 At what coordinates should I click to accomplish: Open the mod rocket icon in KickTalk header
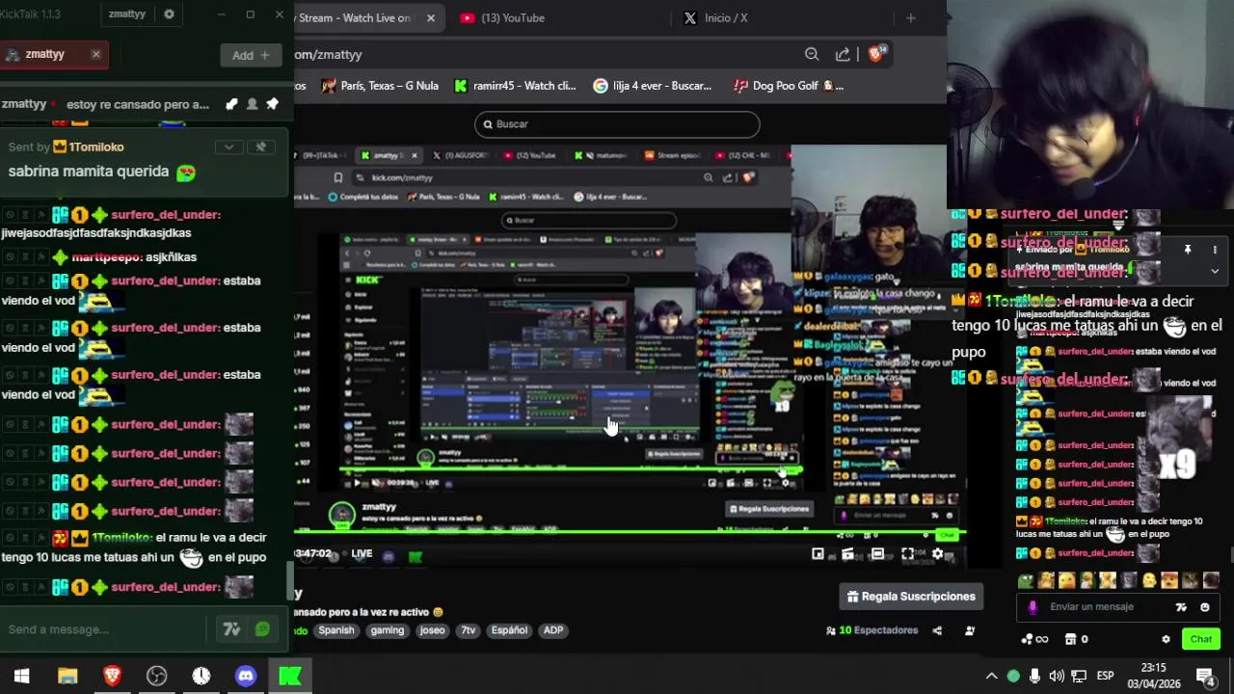(231, 104)
